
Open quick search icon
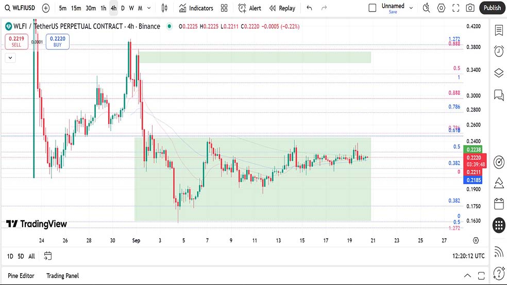tap(427, 8)
